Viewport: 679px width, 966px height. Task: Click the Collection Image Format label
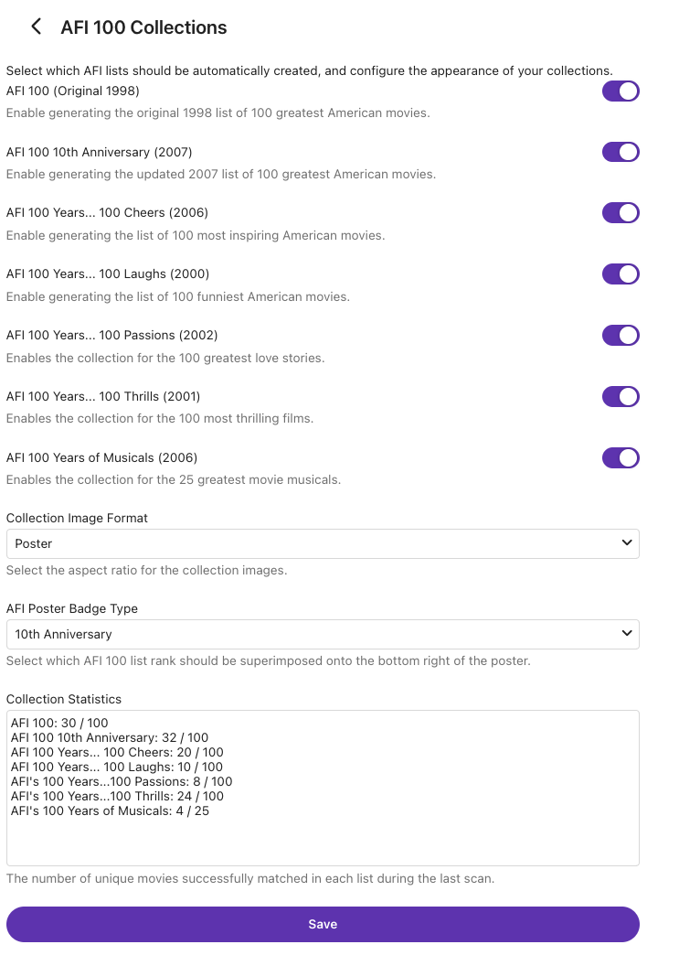[77, 518]
